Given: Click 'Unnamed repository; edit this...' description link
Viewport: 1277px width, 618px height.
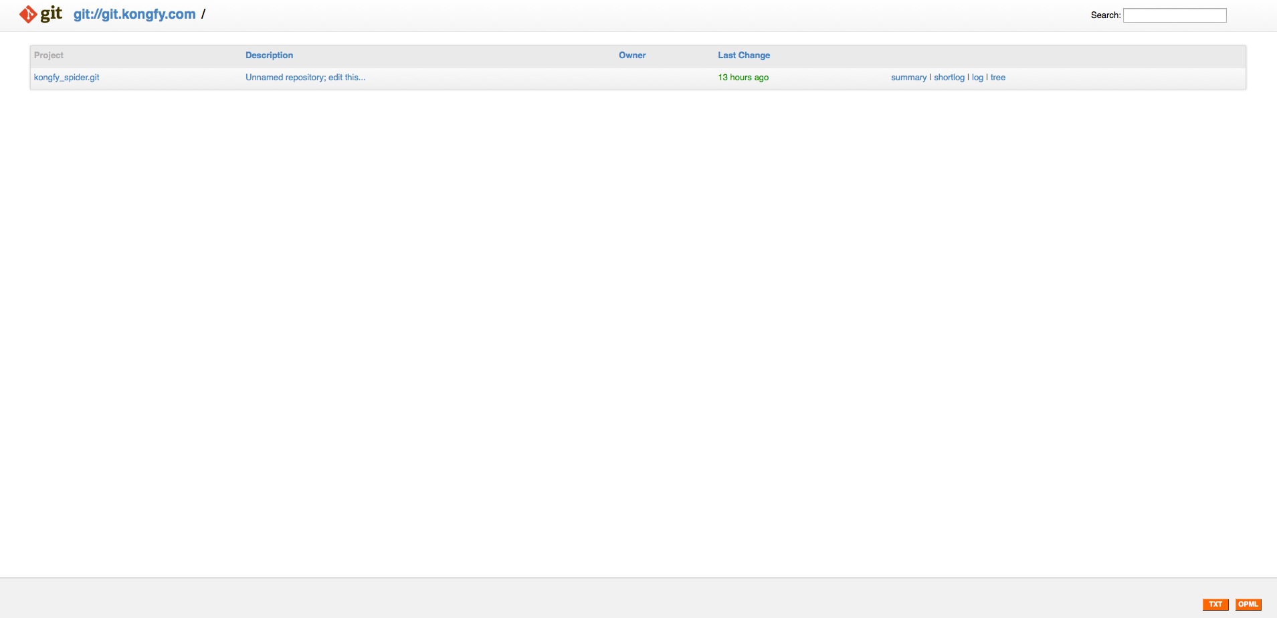Looking at the screenshot, I should 305,78.
